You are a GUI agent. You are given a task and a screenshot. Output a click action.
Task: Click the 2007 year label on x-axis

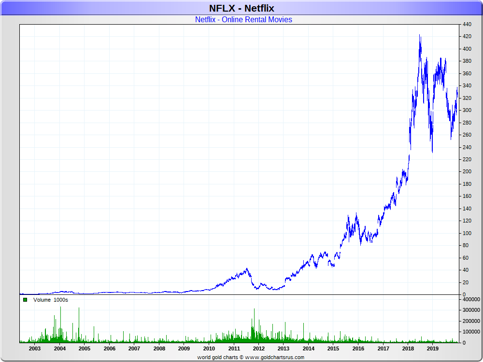click(x=134, y=348)
